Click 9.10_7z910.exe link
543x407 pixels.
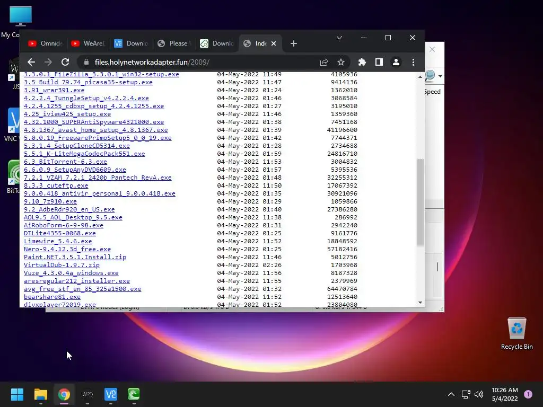(x=50, y=202)
